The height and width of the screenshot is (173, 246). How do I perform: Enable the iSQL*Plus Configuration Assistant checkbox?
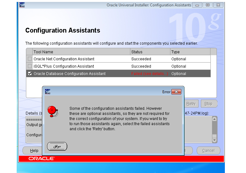tap(30, 66)
